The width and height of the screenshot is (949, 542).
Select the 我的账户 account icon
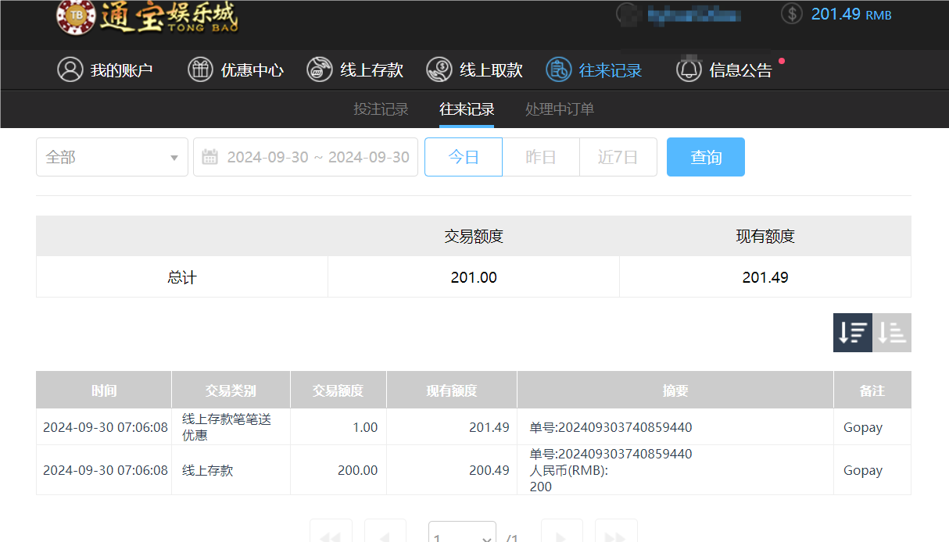pyautogui.click(x=70, y=70)
